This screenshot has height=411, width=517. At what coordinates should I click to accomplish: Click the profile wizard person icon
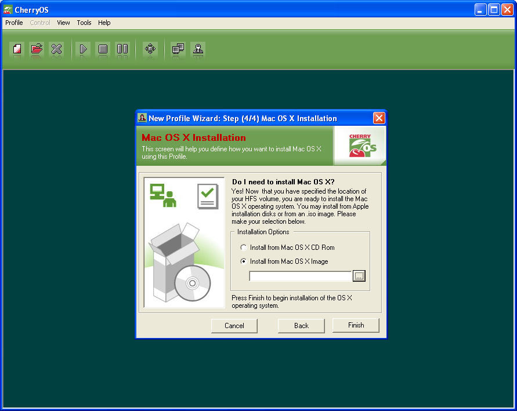point(198,49)
